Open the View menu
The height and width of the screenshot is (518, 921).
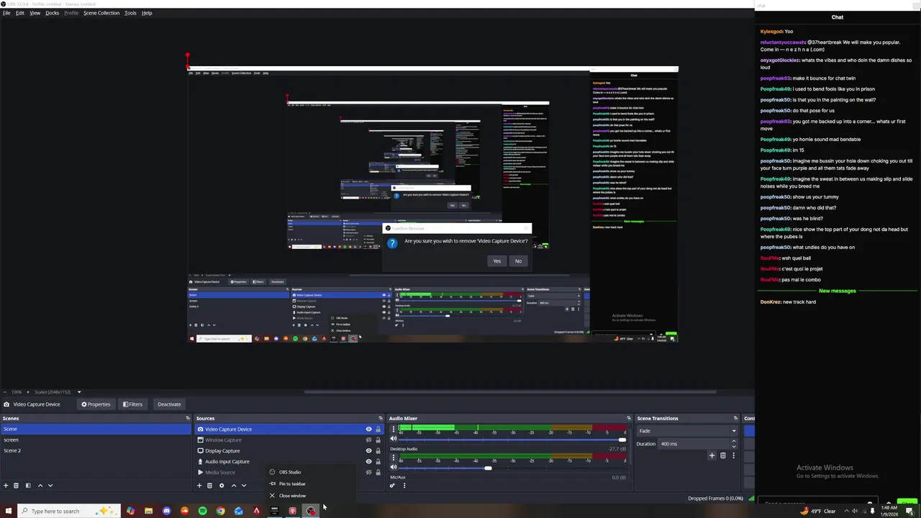[35, 13]
